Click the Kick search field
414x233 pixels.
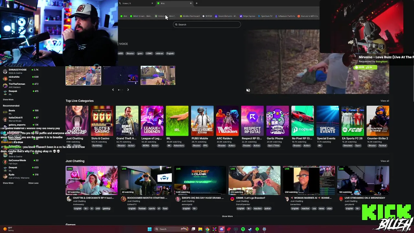(207, 25)
